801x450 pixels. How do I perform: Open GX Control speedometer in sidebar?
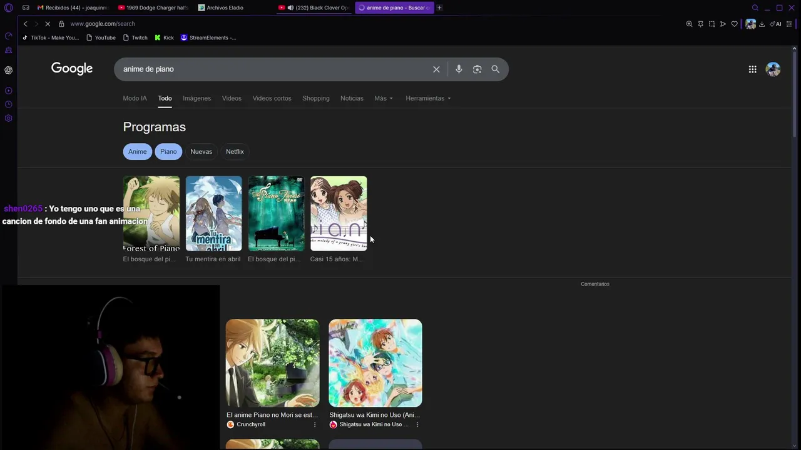pos(8,36)
